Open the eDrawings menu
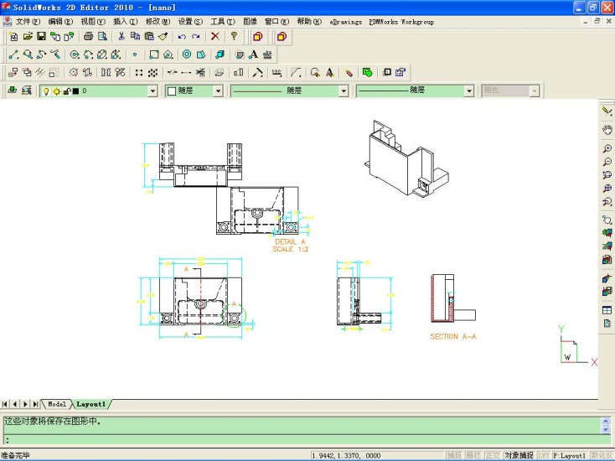The image size is (615, 461). tap(345, 22)
